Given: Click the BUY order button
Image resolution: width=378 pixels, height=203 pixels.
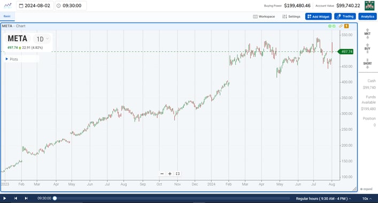Looking at the screenshot, I should [x=367, y=49].
